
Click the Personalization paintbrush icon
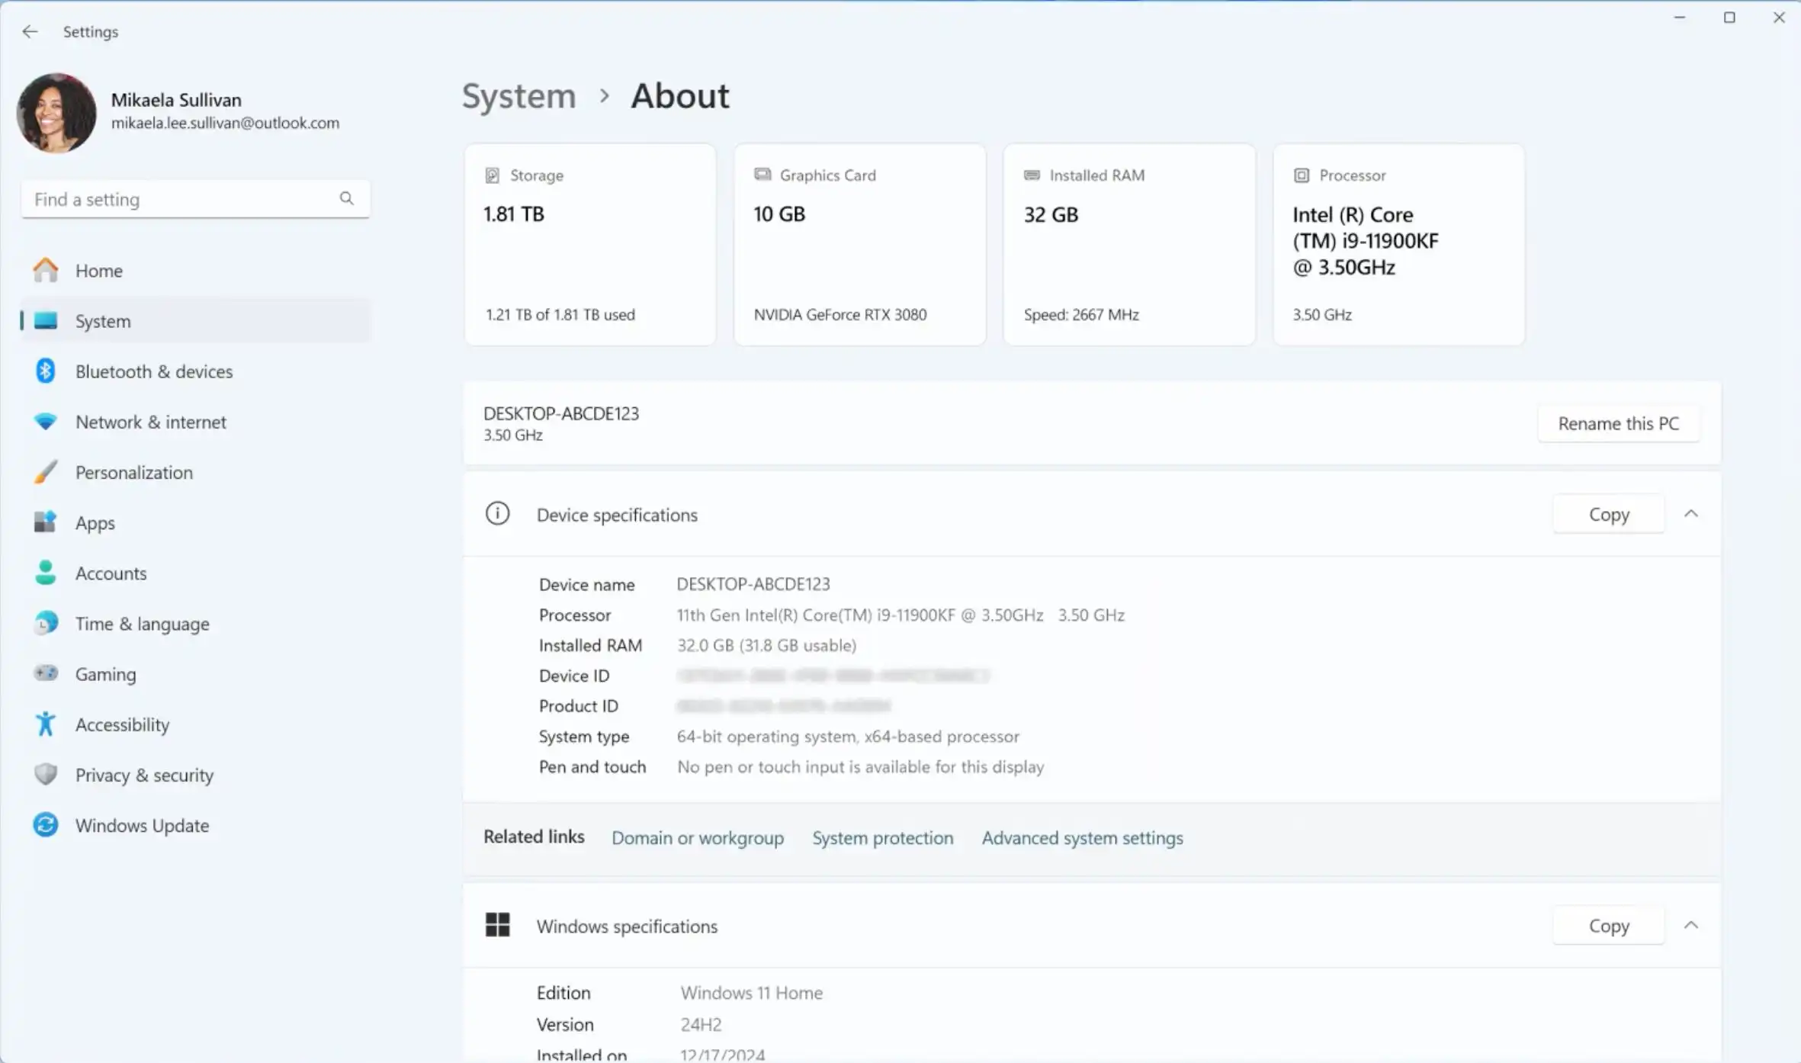(46, 472)
